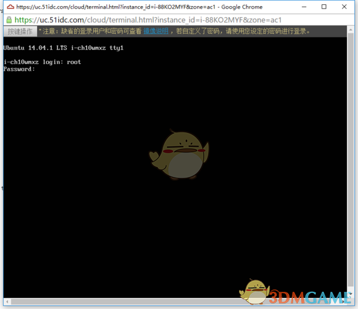Open the 按键操作 key operations button

coord(20,31)
